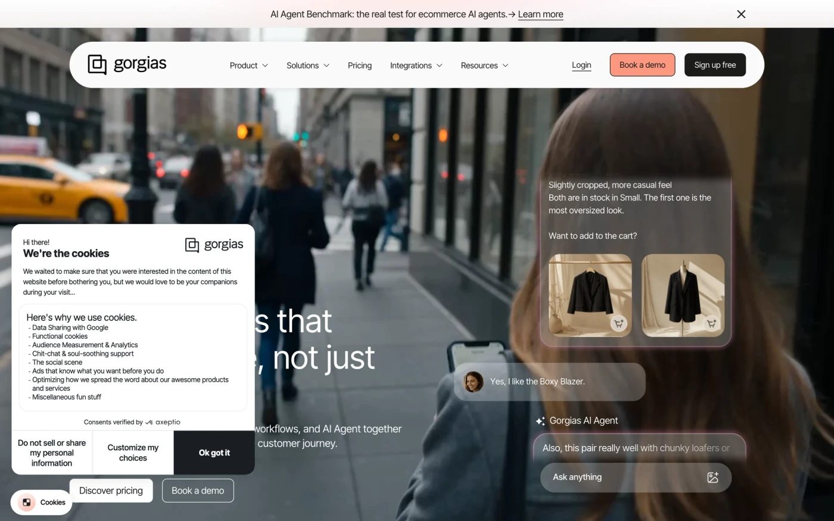Click the Gorgias logo in cookie popup
834x521 pixels.
point(214,244)
